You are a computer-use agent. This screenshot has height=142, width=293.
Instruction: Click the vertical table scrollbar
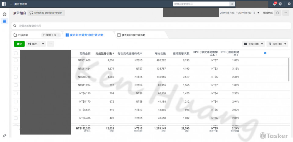pyautogui.click(x=289, y=70)
